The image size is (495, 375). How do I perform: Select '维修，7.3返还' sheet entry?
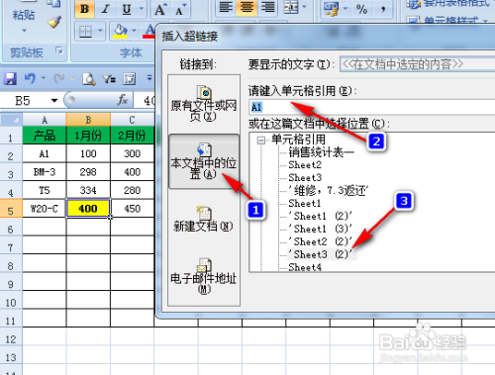pyautogui.click(x=329, y=190)
